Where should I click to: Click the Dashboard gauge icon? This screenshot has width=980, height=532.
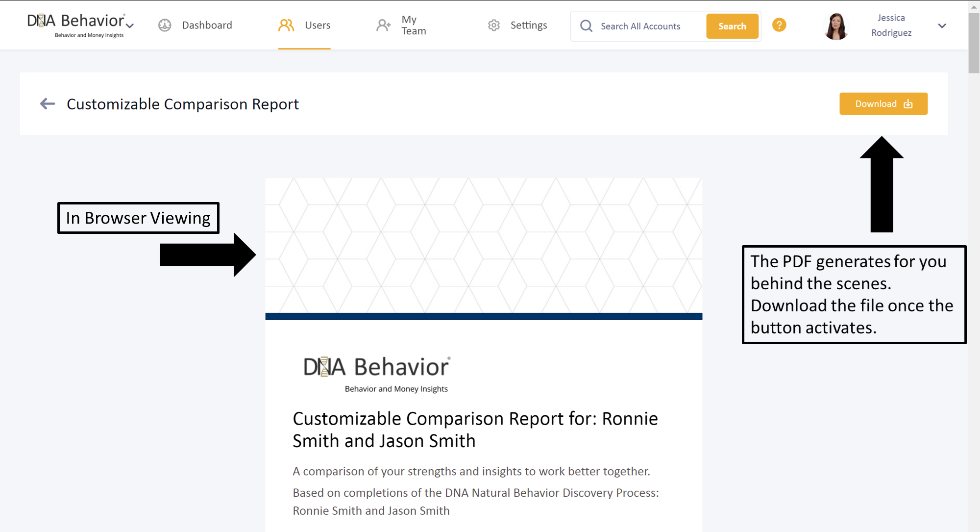165,25
